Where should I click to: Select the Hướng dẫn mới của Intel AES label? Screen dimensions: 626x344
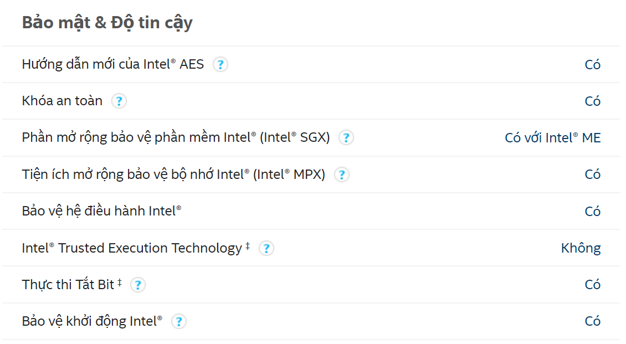pyautogui.click(x=113, y=64)
